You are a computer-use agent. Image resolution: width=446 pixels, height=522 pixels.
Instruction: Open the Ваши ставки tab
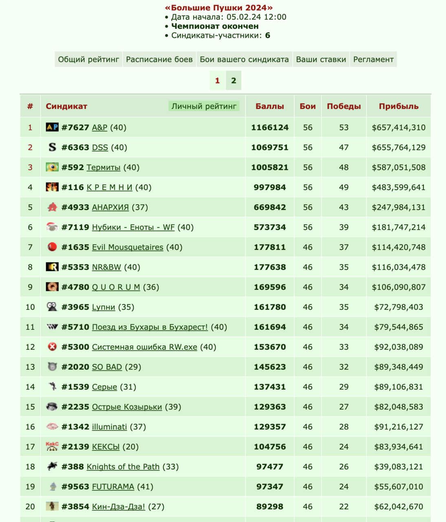click(x=321, y=59)
